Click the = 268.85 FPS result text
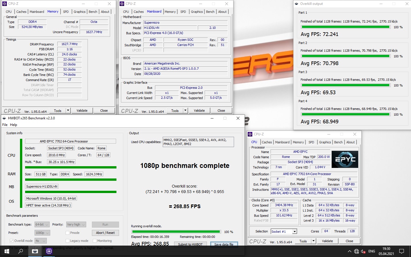The image size is (411, 257). [185, 206]
